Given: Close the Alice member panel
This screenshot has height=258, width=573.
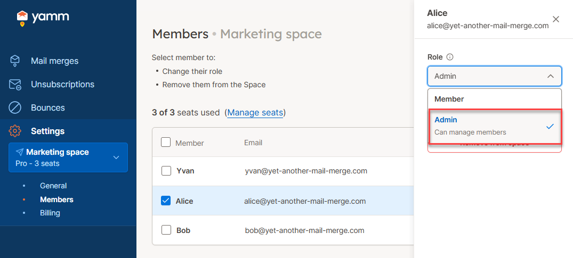Looking at the screenshot, I should point(556,19).
